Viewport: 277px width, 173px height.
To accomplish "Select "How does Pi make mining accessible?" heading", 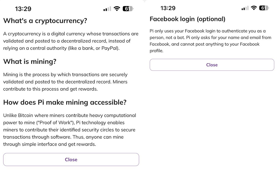I will pos(65,102).
